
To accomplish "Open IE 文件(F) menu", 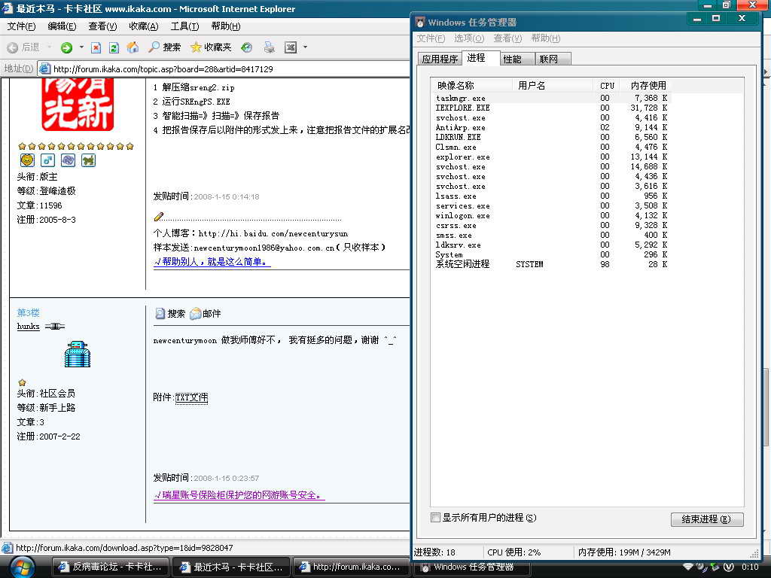I will coord(21,26).
